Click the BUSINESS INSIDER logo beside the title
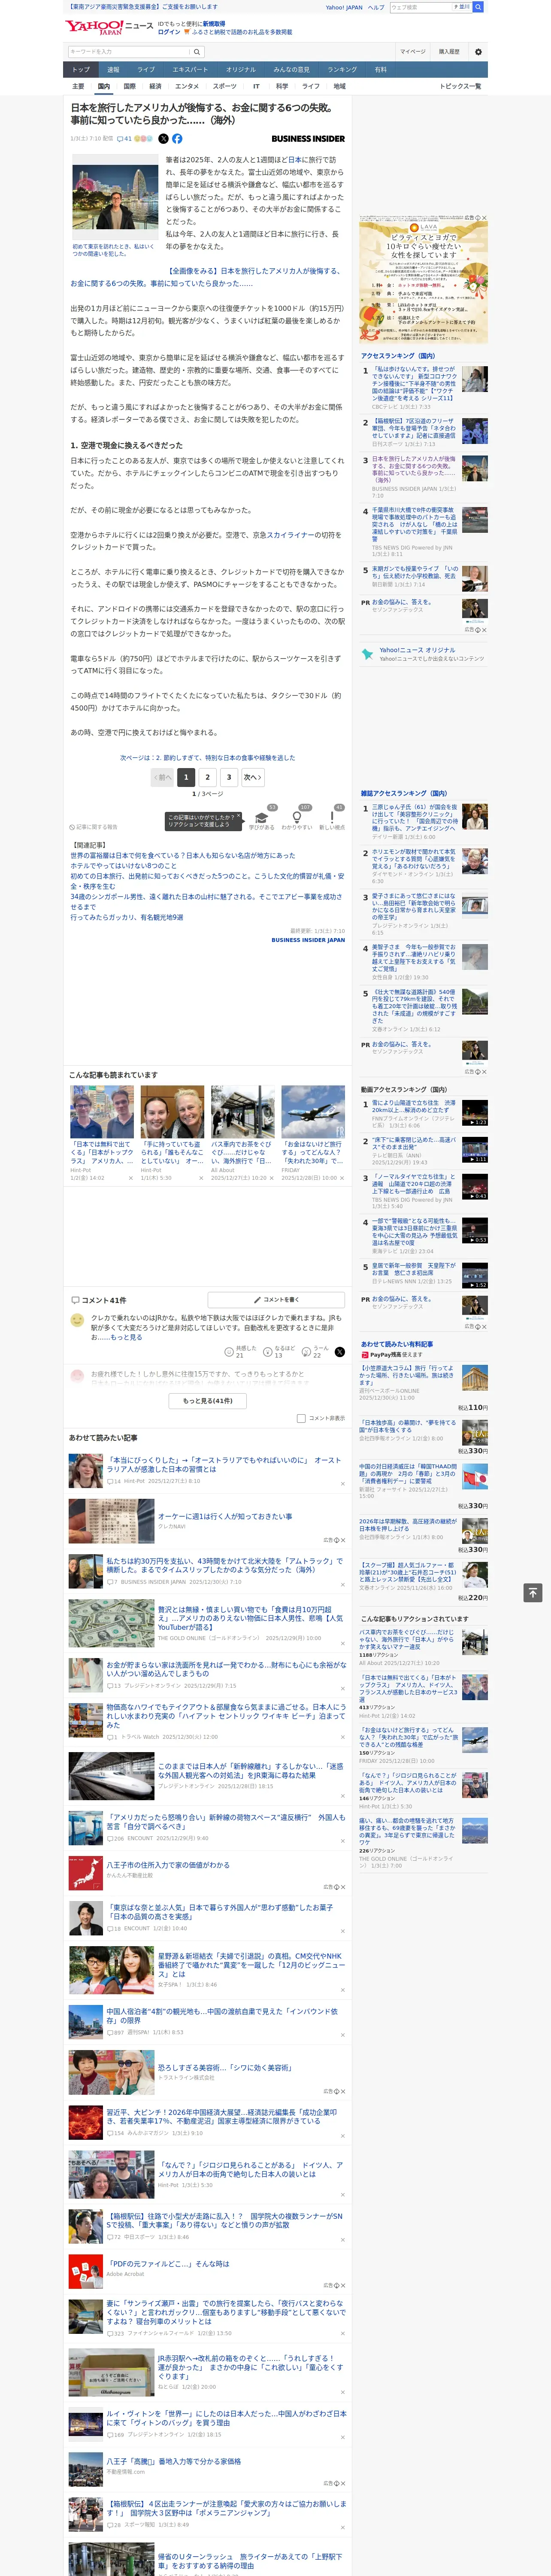 pos(308,139)
